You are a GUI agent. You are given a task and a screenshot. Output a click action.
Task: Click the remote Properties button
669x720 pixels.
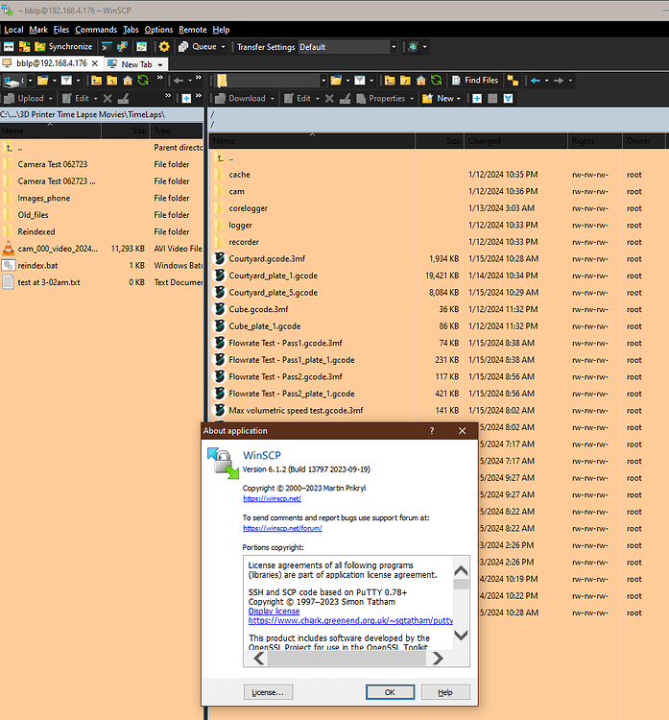pos(381,98)
